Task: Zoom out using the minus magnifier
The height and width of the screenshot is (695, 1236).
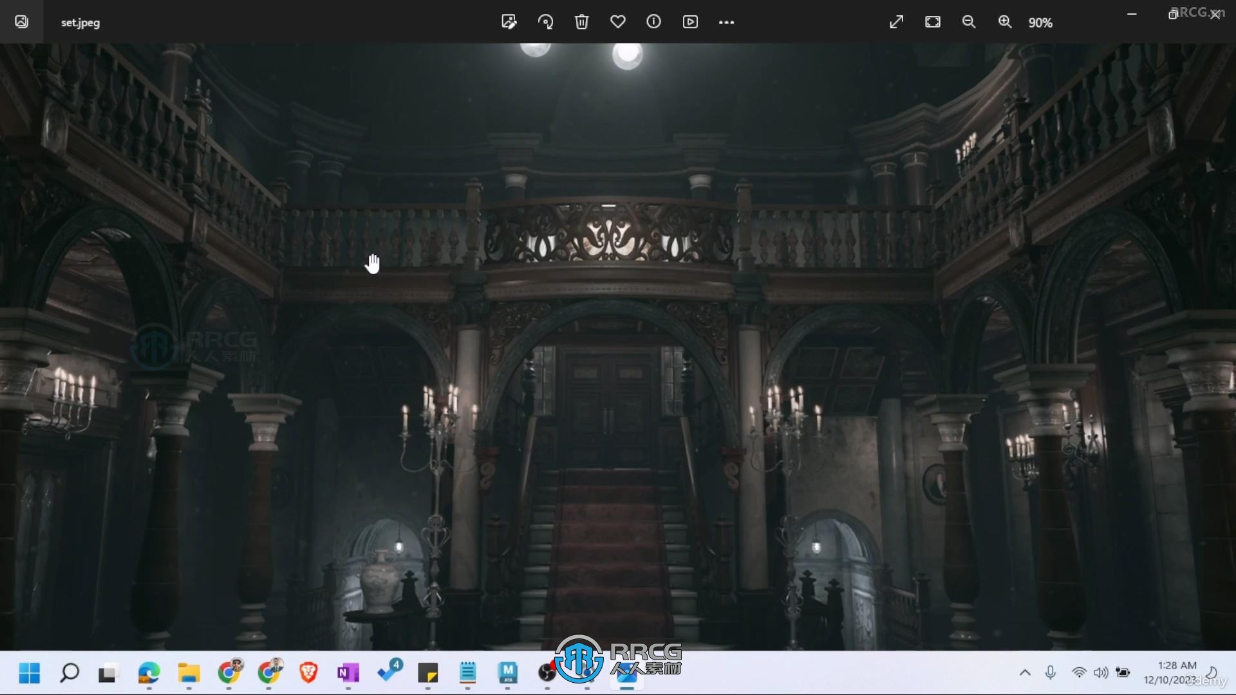Action: click(x=969, y=22)
